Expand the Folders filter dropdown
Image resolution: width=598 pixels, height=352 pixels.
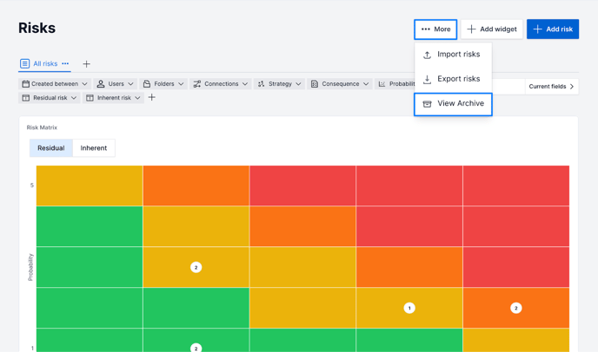click(163, 84)
